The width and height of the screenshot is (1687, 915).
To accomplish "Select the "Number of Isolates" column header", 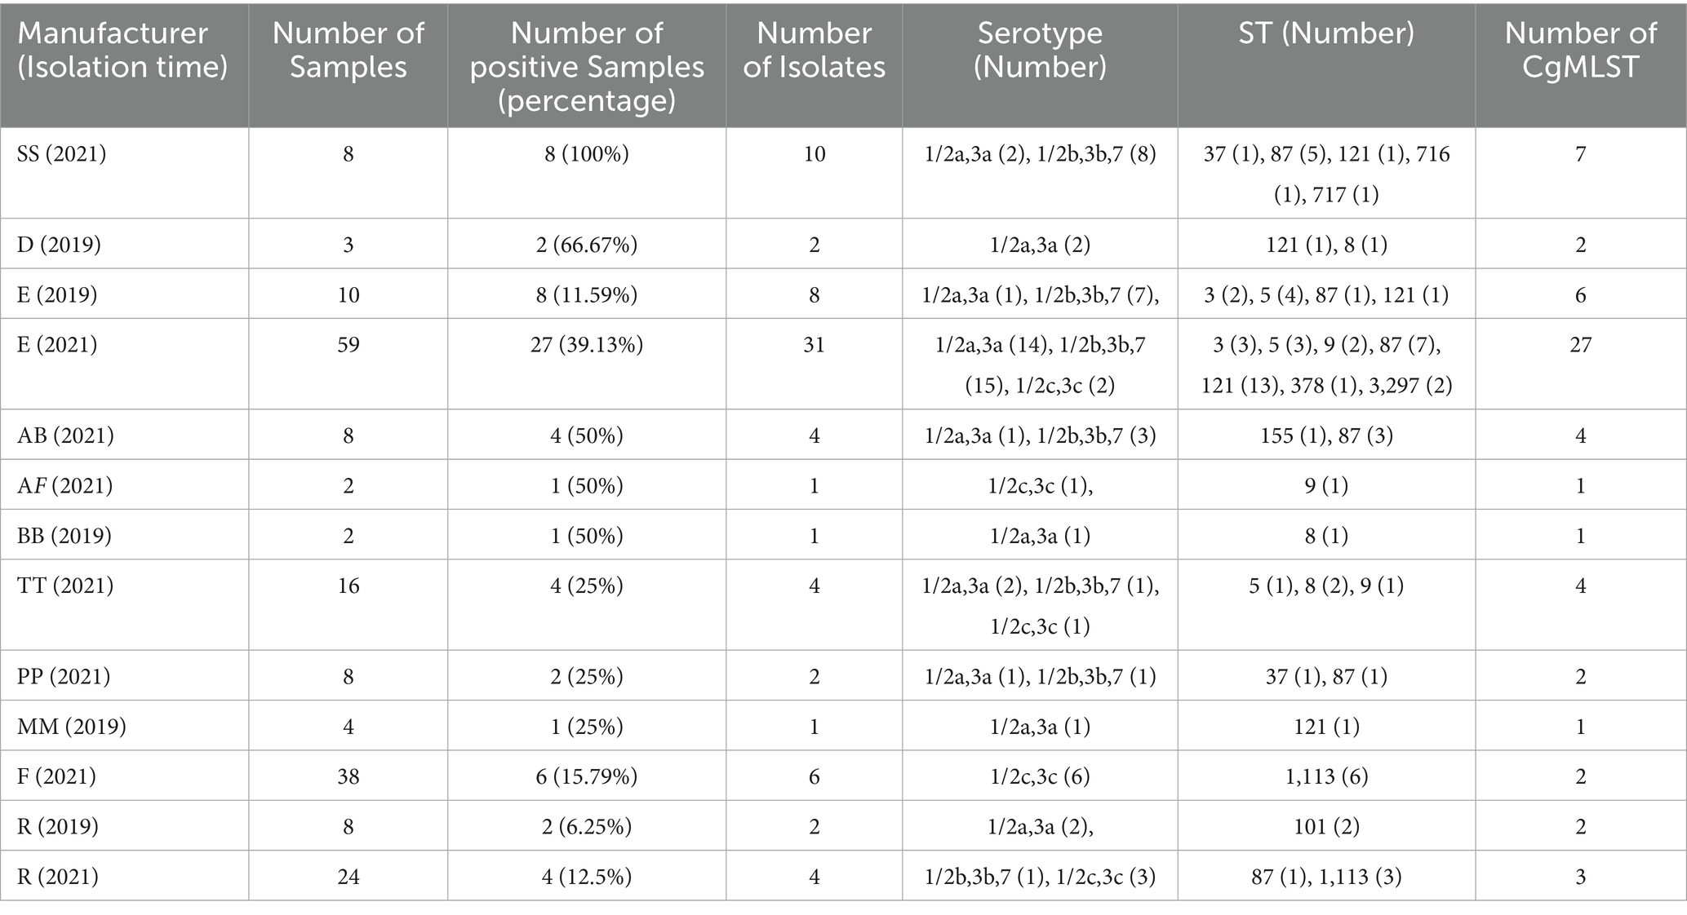I will pyautogui.click(x=814, y=50).
